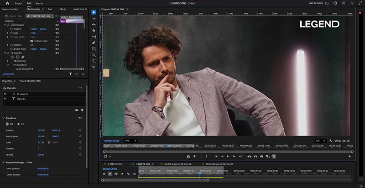This screenshot has width=365, height=188.
Task: Collapse the Responsive Design — Time section
Action: (x=3, y=162)
